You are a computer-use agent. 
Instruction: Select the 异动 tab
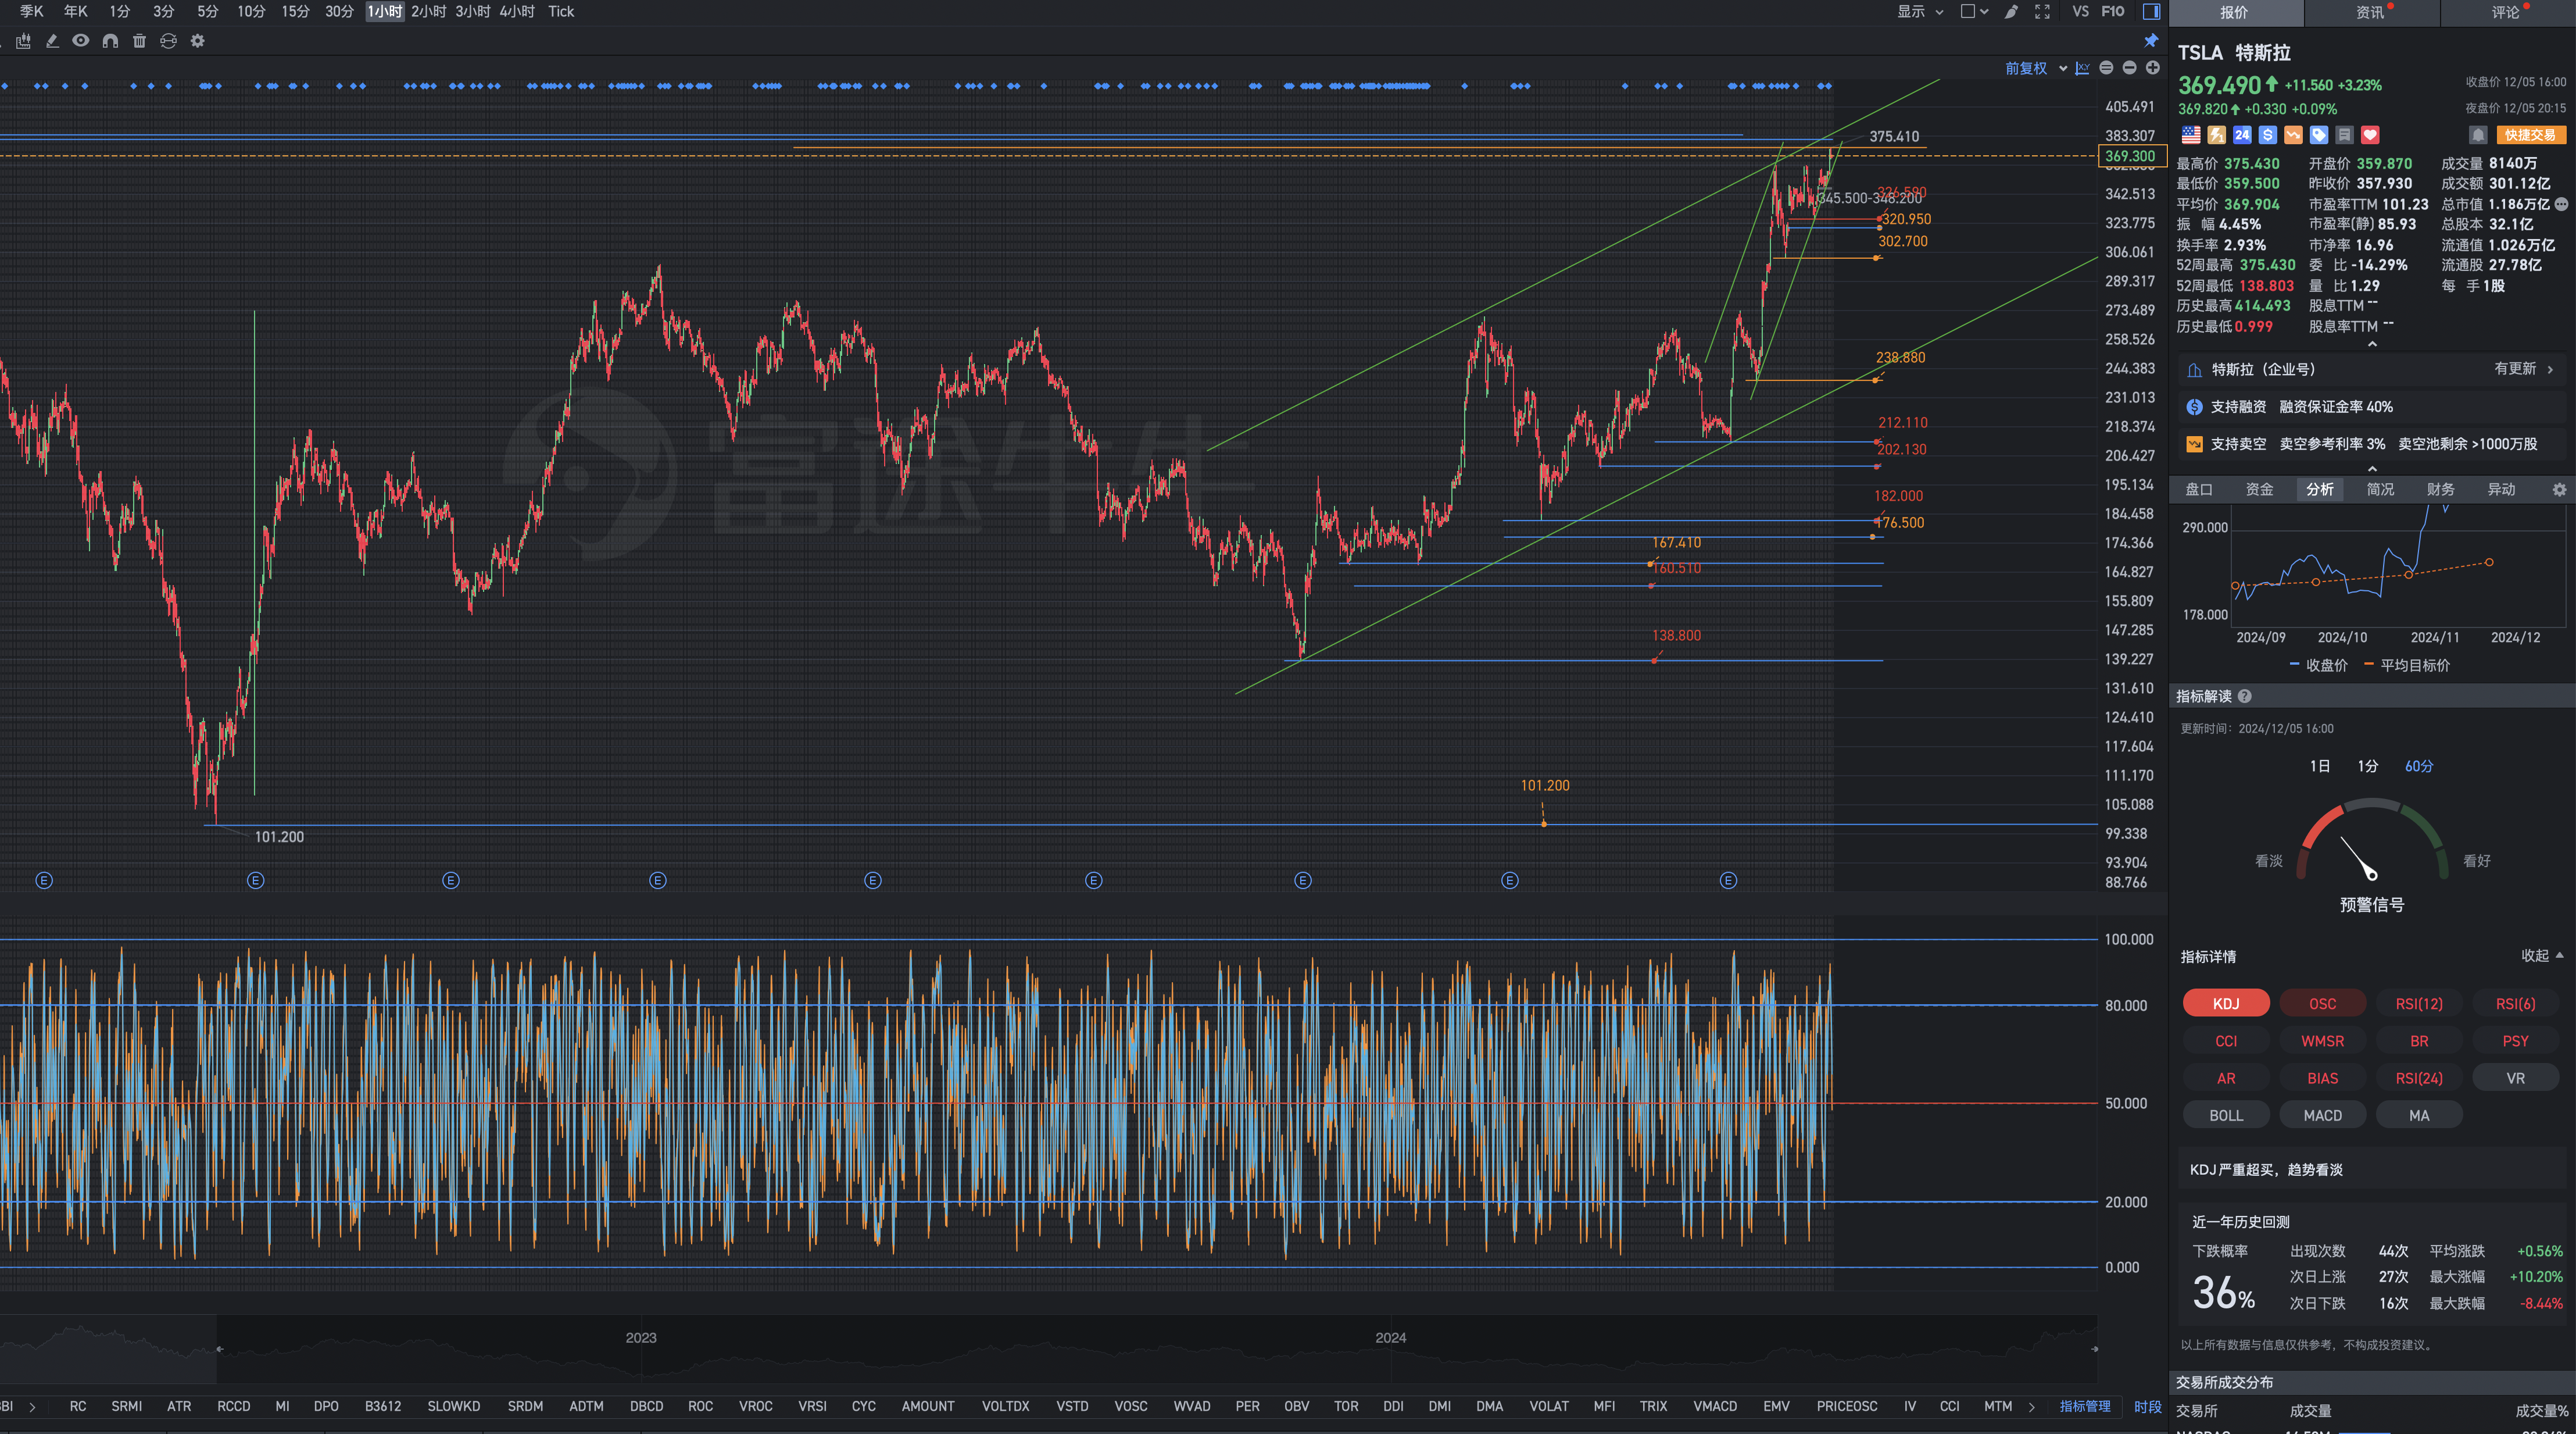(2501, 490)
